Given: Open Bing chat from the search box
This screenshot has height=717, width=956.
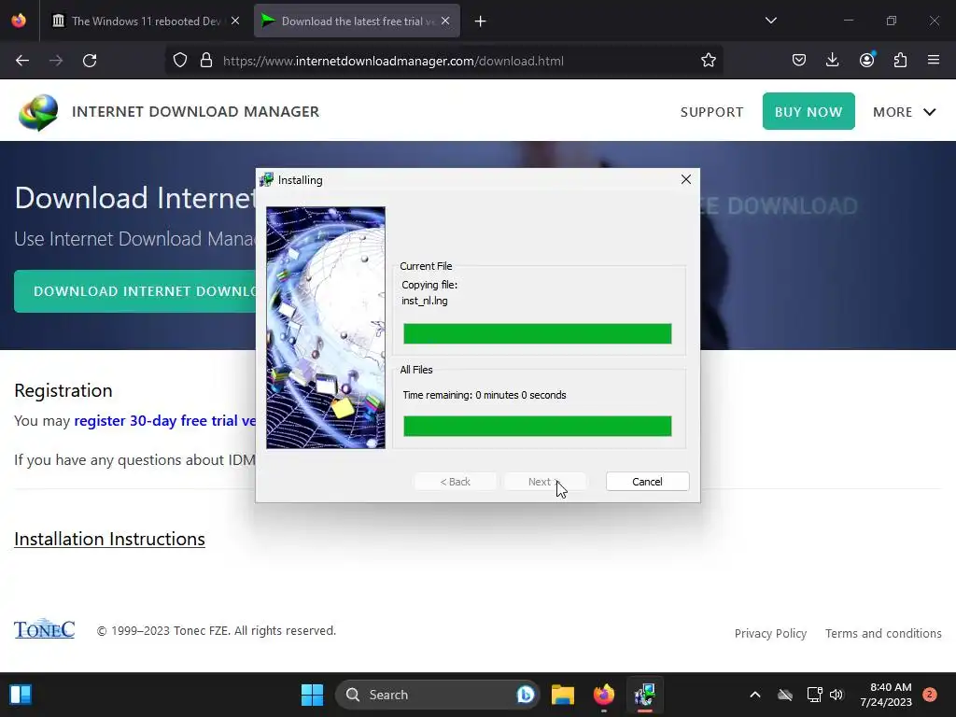Looking at the screenshot, I should [x=525, y=695].
